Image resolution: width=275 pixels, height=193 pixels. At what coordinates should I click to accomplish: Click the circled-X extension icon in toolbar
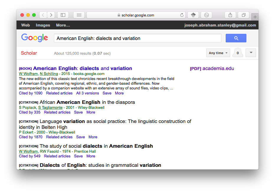207,15
